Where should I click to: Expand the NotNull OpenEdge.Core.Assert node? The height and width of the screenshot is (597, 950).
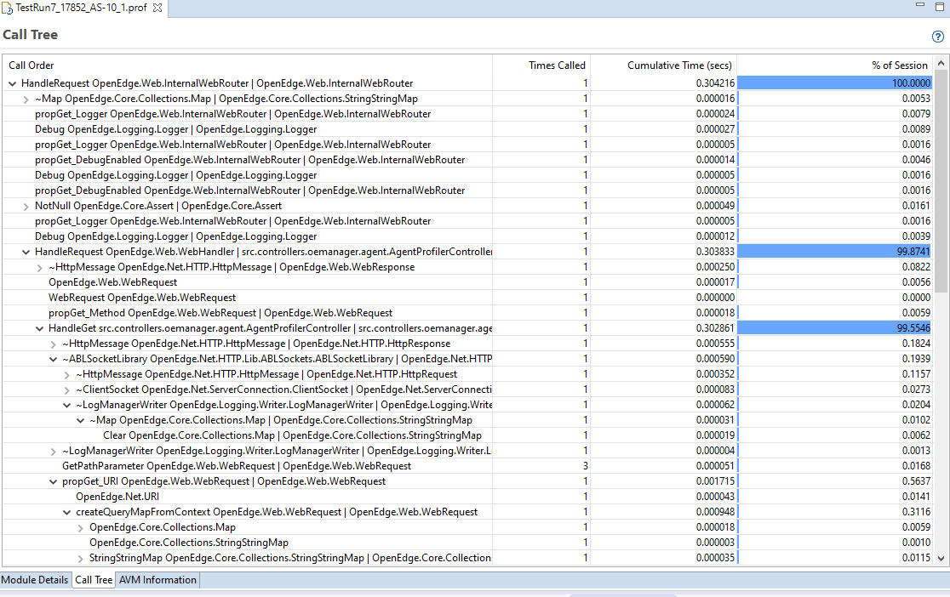pyautogui.click(x=26, y=206)
